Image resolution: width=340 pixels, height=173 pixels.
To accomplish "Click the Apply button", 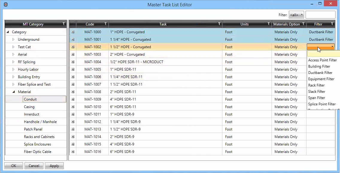I will pyautogui.click(x=54, y=166).
